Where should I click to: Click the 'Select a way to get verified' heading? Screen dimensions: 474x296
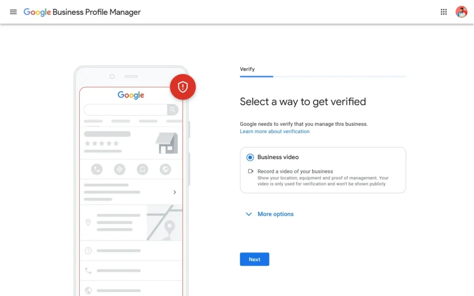[x=303, y=101]
